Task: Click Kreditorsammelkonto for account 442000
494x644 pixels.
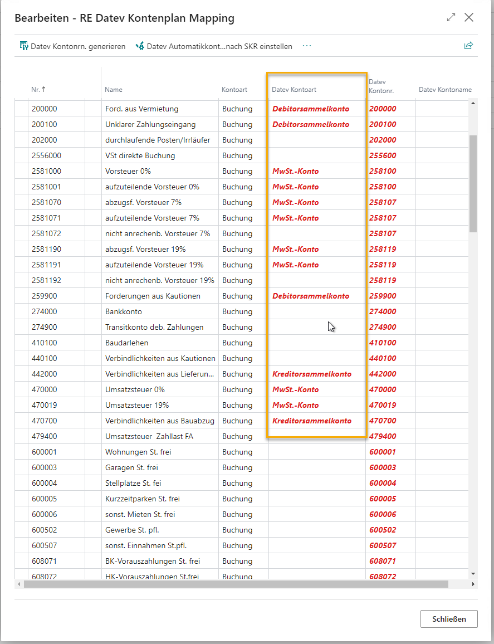Action: tap(312, 374)
